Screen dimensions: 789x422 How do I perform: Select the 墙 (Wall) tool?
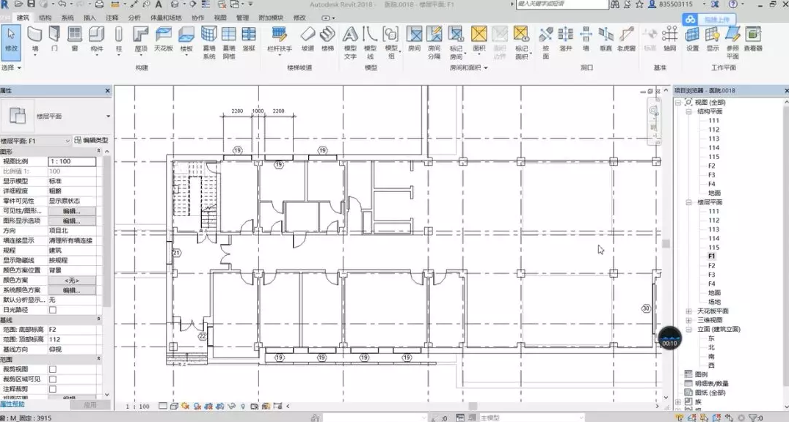pos(34,40)
